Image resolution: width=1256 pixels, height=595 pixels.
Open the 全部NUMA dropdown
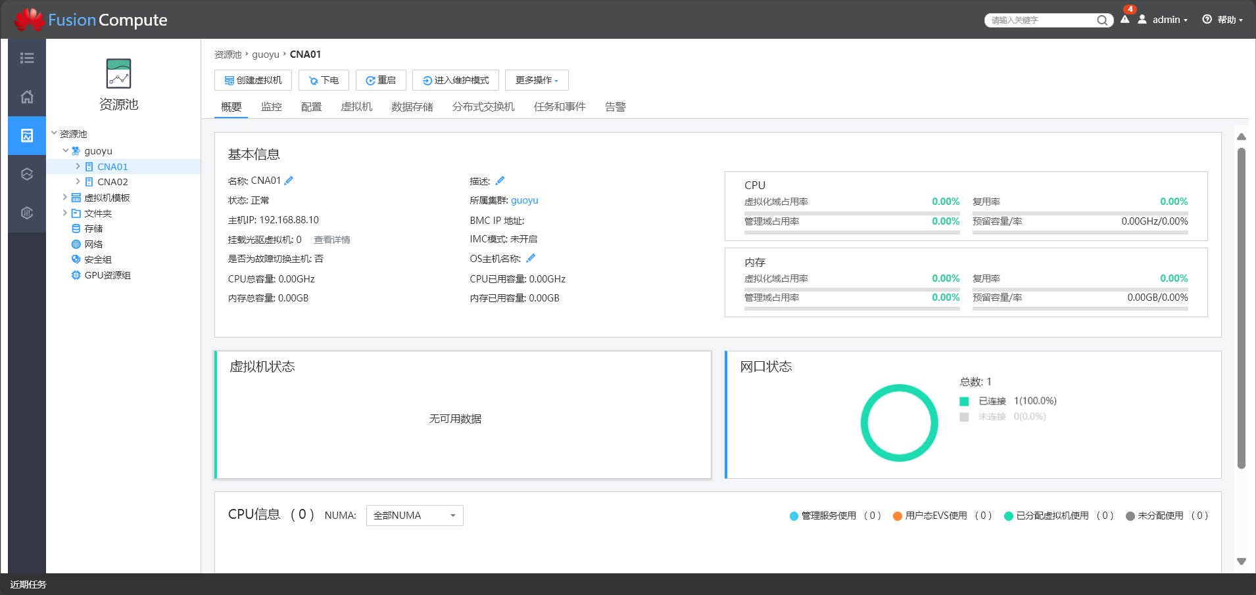(x=414, y=516)
